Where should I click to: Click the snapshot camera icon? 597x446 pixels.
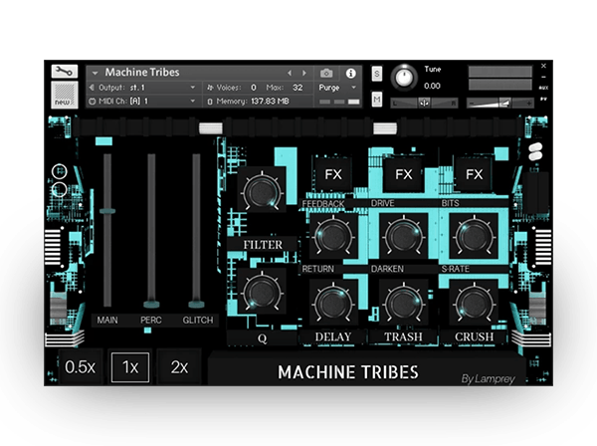click(326, 73)
